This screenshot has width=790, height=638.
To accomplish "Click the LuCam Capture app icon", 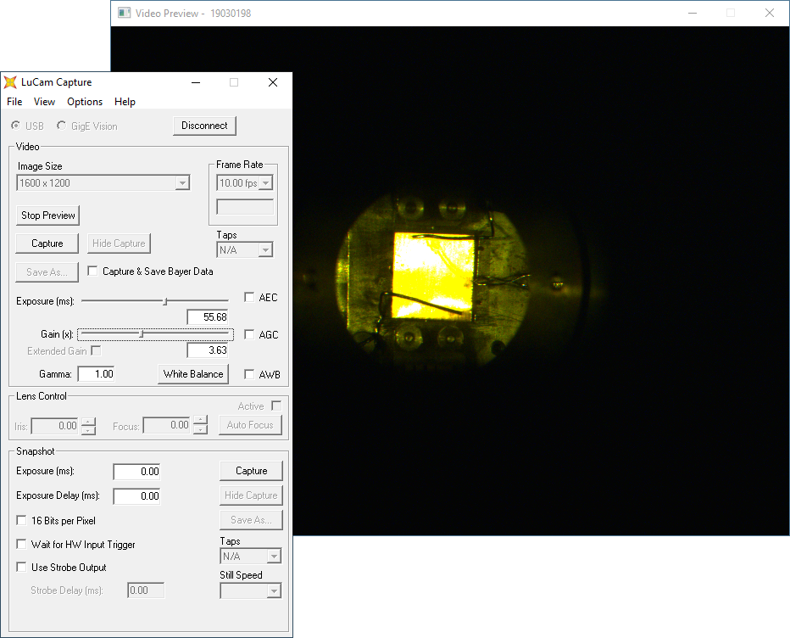I will 10,82.
